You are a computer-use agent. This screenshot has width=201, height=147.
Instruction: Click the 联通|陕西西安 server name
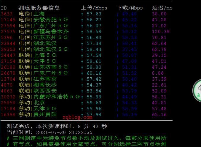38,91
